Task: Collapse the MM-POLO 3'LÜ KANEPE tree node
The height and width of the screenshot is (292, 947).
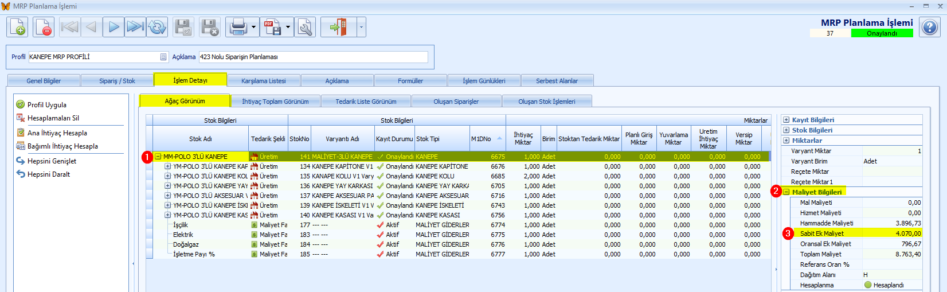Action: coord(158,157)
